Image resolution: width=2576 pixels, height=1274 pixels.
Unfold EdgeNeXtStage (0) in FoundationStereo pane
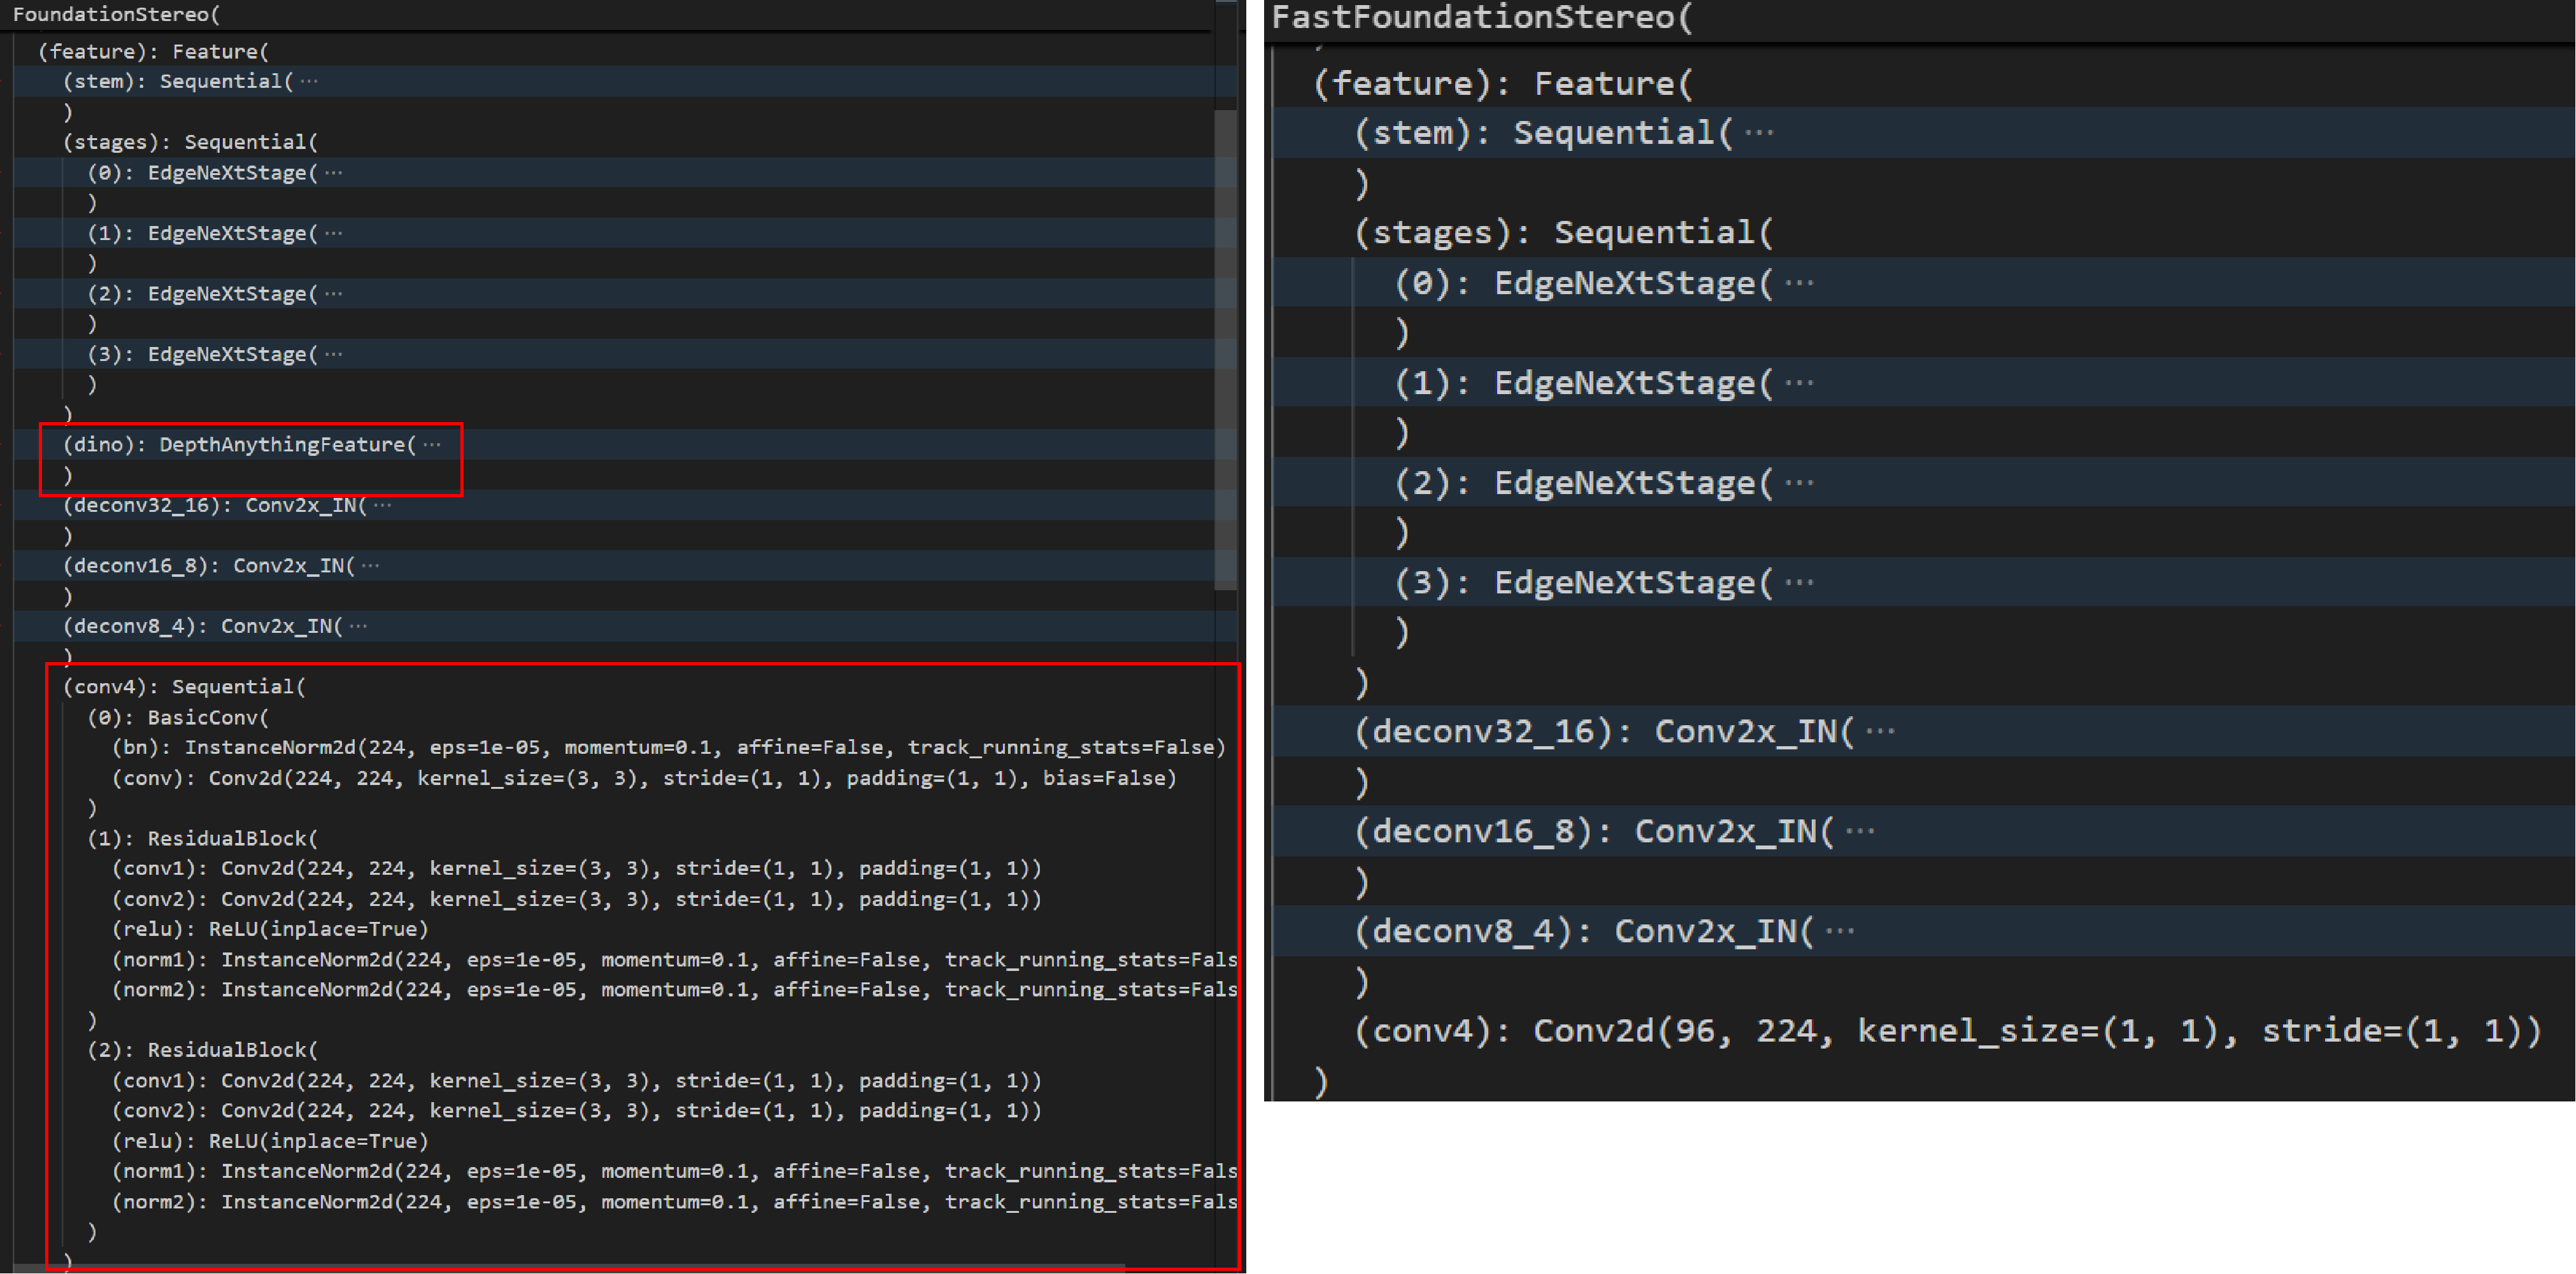[x=334, y=173]
